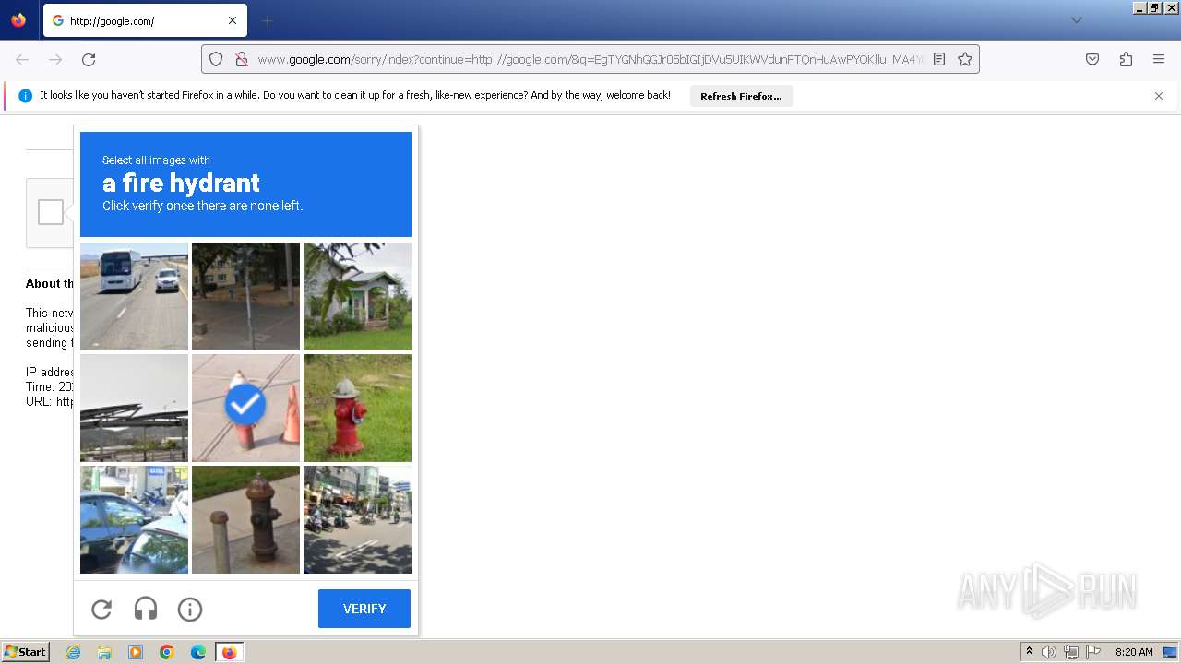Viewport: 1181px width, 664px height.
Task: Open the Firefox application menu
Action: (x=1159, y=59)
